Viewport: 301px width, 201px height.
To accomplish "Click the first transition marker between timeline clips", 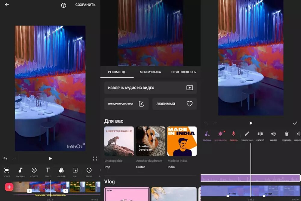I will pos(29,191).
